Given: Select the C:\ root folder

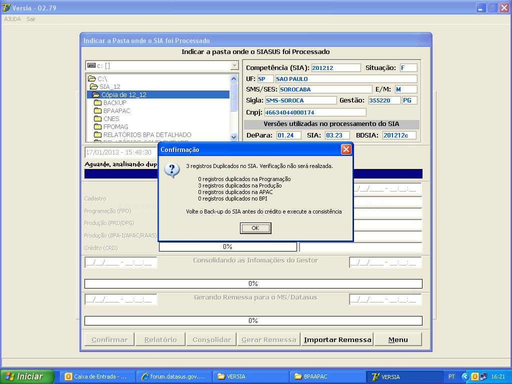Looking at the screenshot, I should point(102,78).
